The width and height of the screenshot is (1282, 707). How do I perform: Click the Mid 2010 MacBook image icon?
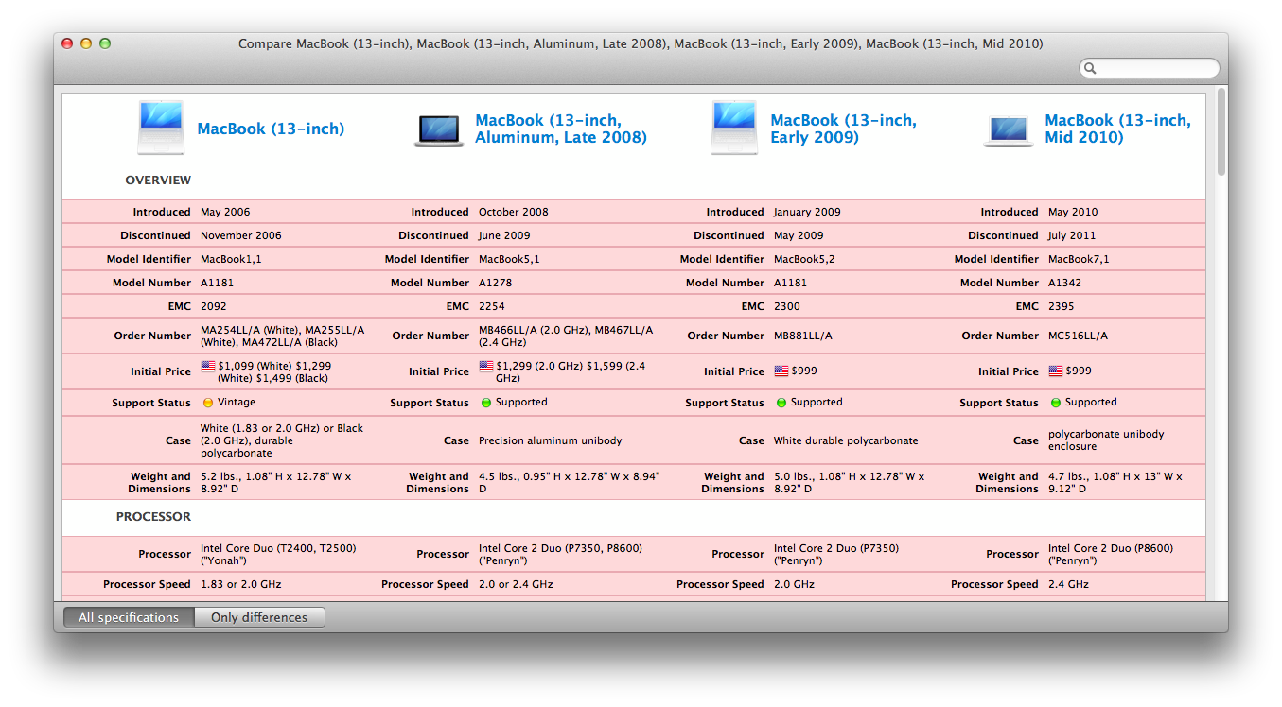pyautogui.click(x=1009, y=130)
